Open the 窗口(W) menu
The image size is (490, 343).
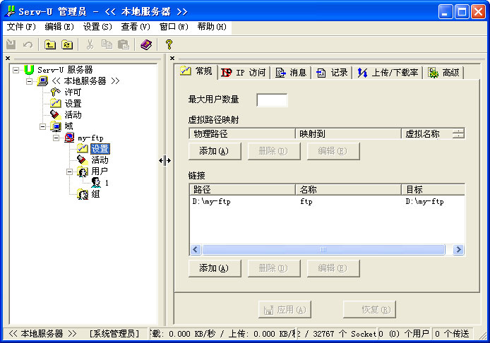coord(174,27)
